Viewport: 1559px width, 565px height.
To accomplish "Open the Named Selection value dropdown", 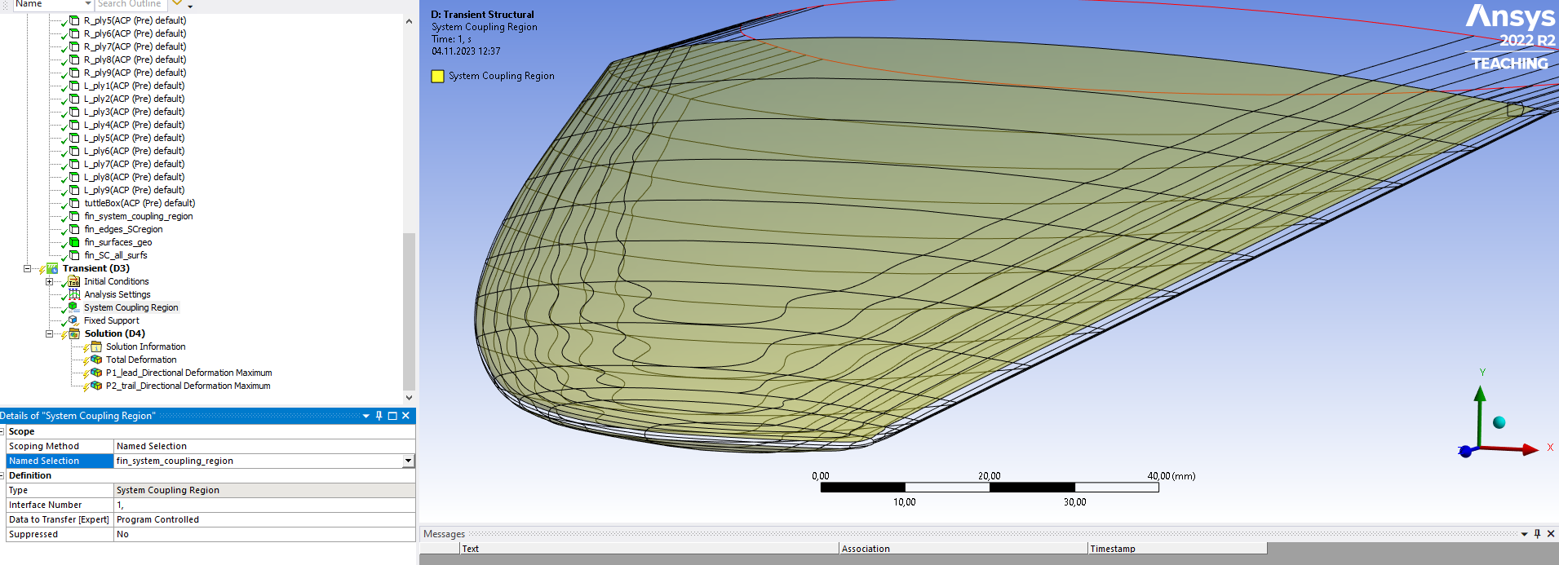I will tap(408, 461).
